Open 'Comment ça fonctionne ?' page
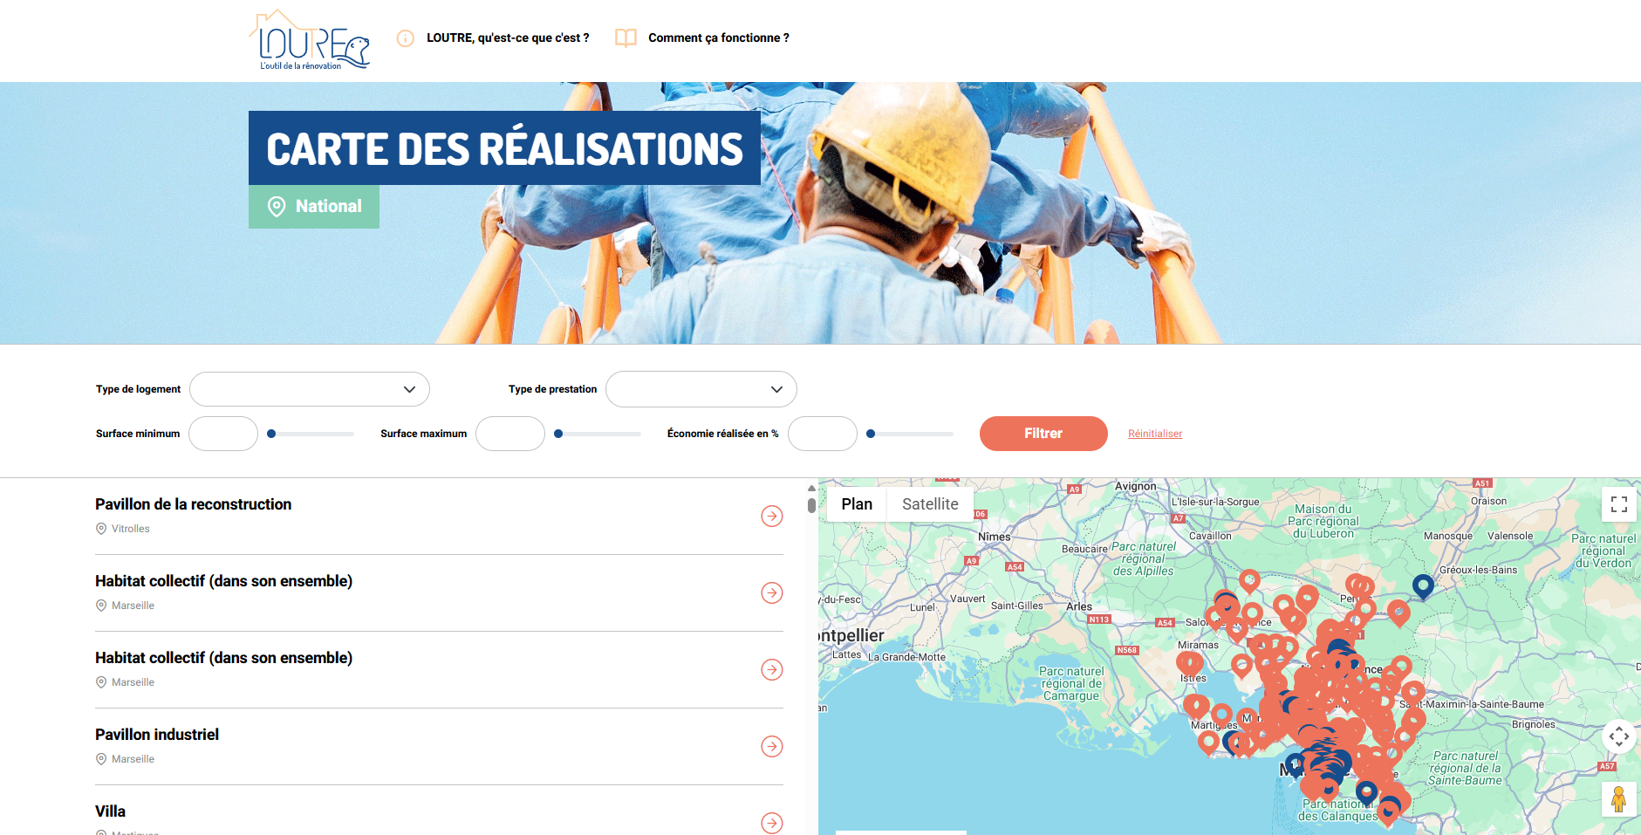Image resolution: width=1641 pixels, height=835 pixels. pos(718,38)
